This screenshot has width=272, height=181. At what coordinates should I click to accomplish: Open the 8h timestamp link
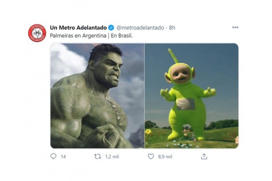coord(172,28)
